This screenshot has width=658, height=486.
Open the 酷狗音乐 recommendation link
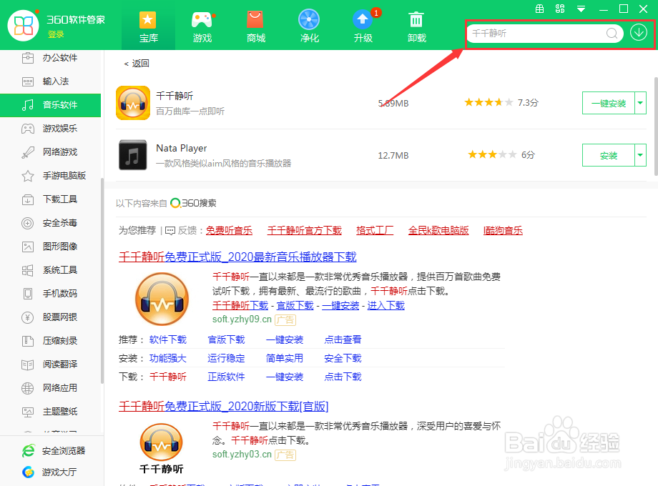click(503, 230)
